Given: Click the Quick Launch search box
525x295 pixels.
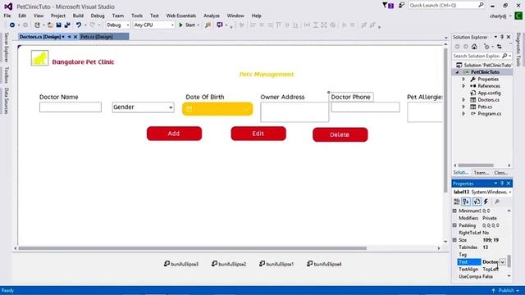Looking at the screenshot, I should click(x=446, y=6).
